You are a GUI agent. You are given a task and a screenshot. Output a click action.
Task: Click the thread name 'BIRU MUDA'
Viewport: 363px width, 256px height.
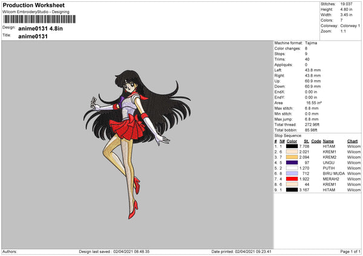[334, 173]
